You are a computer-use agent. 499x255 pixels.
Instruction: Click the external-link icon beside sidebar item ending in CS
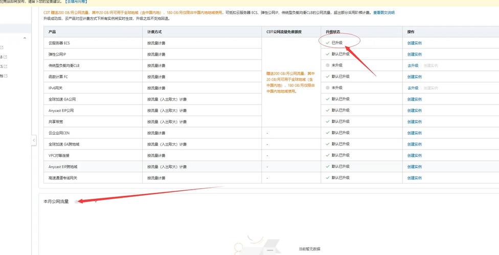pos(6,66)
